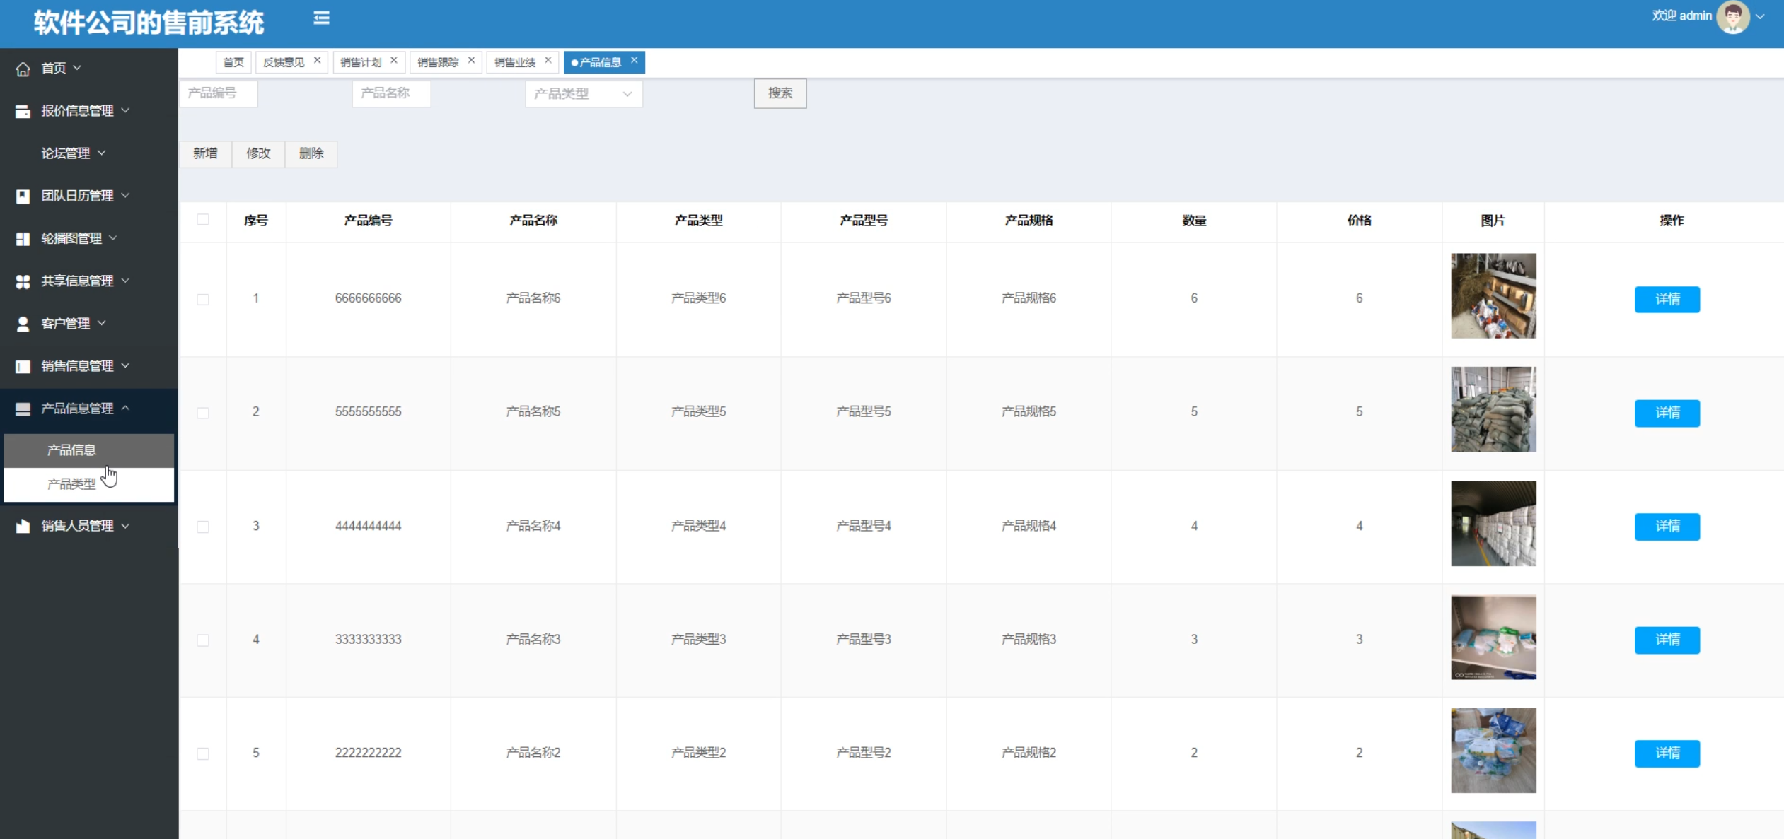1784x839 pixels.
Task: Tick the checkbox for row 1 product 6666666666
Action: point(203,299)
